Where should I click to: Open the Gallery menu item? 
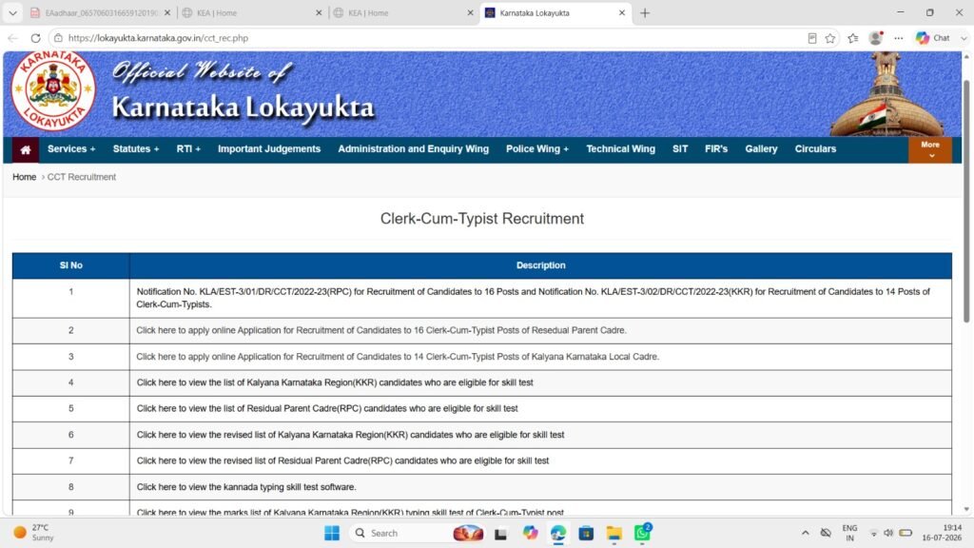click(x=761, y=149)
